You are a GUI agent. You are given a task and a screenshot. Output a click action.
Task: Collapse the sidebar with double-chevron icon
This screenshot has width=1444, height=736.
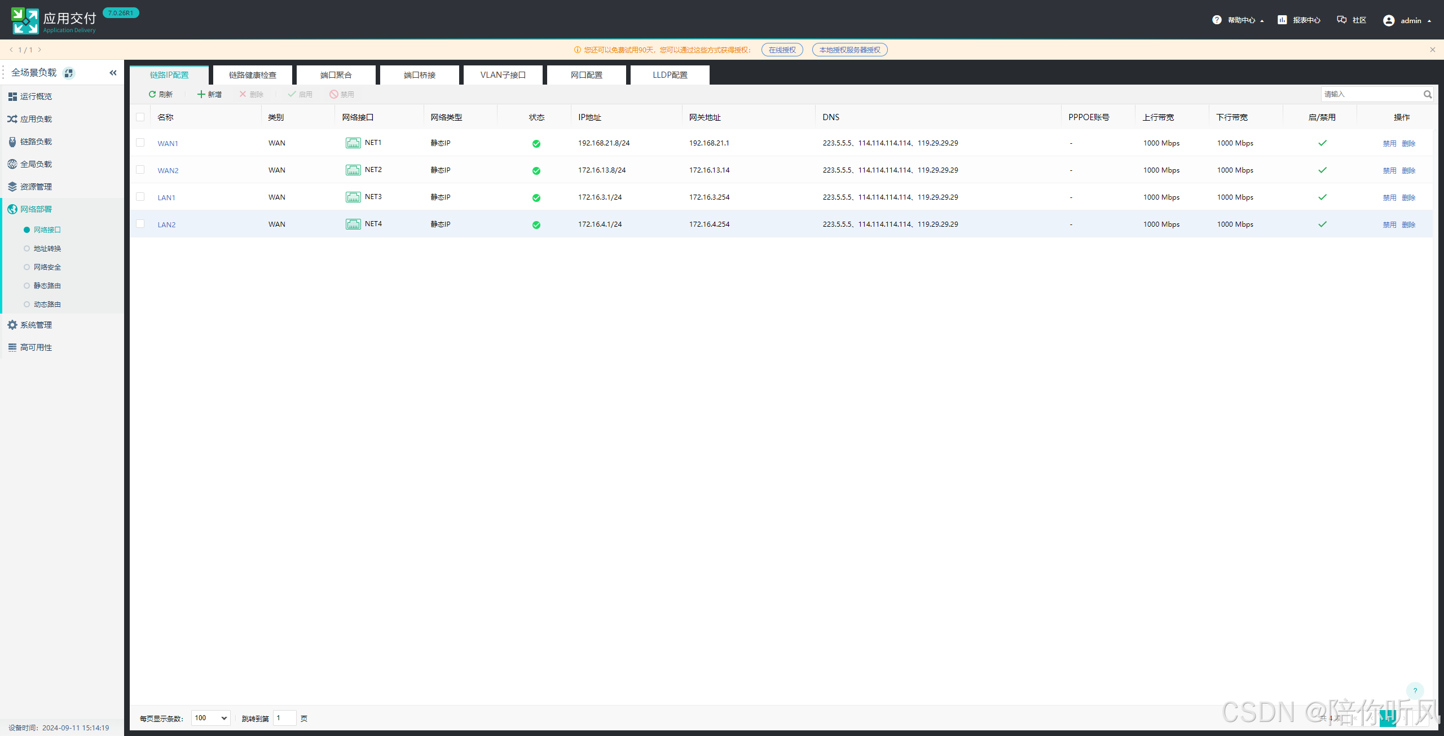point(113,73)
